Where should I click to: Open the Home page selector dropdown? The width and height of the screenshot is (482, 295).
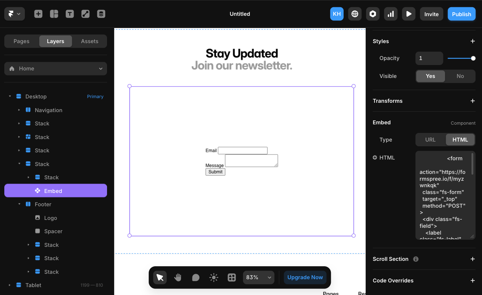(x=56, y=68)
